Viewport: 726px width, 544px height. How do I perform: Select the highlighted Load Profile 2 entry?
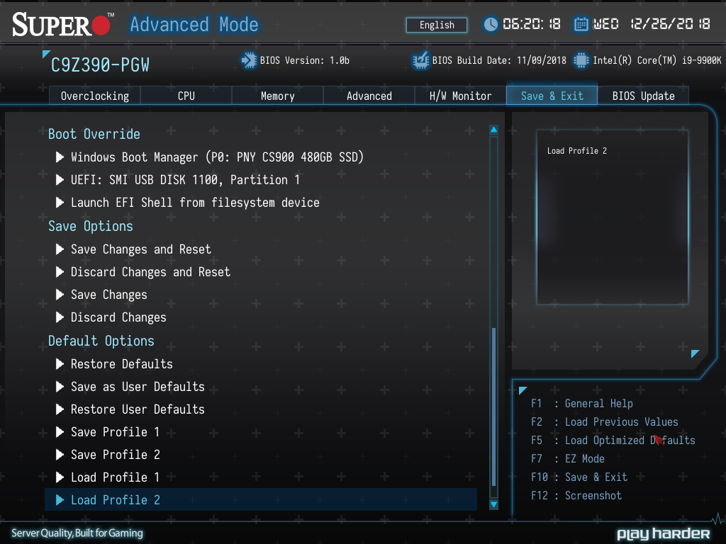[261, 499]
